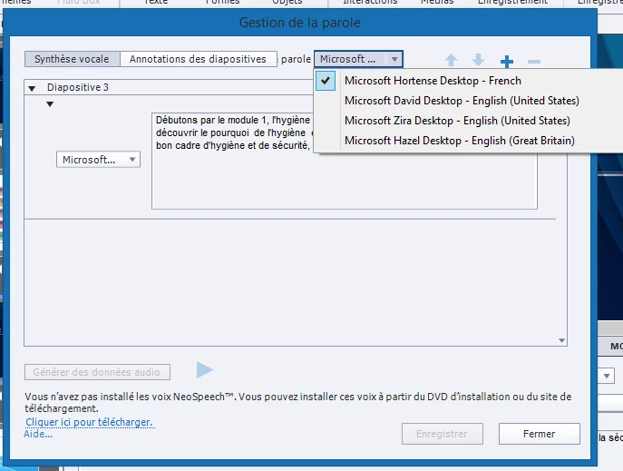Click the Diapositive 3 header label

[x=78, y=87]
